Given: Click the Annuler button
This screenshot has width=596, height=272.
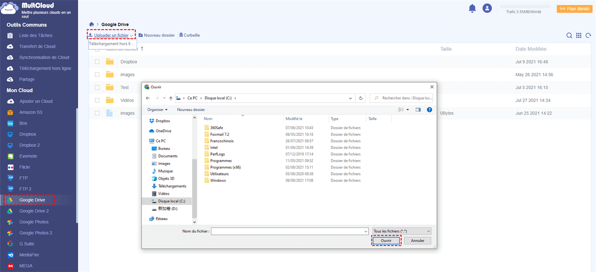Looking at the screenshot, I should (417, 240).
